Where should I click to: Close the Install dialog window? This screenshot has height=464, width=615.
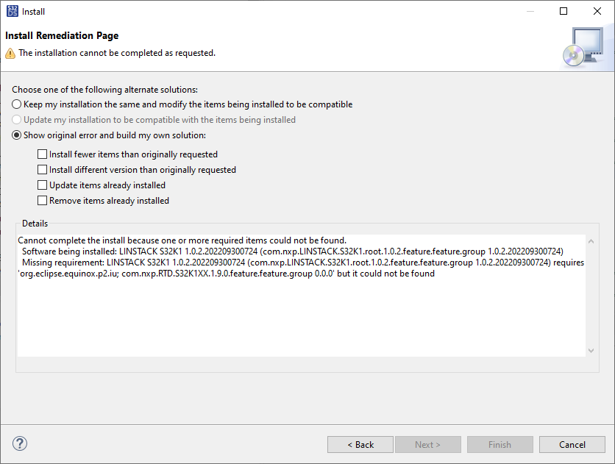point(597,11)
